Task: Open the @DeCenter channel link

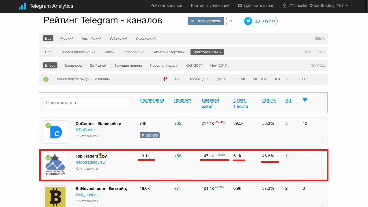Action: [86, 130]
